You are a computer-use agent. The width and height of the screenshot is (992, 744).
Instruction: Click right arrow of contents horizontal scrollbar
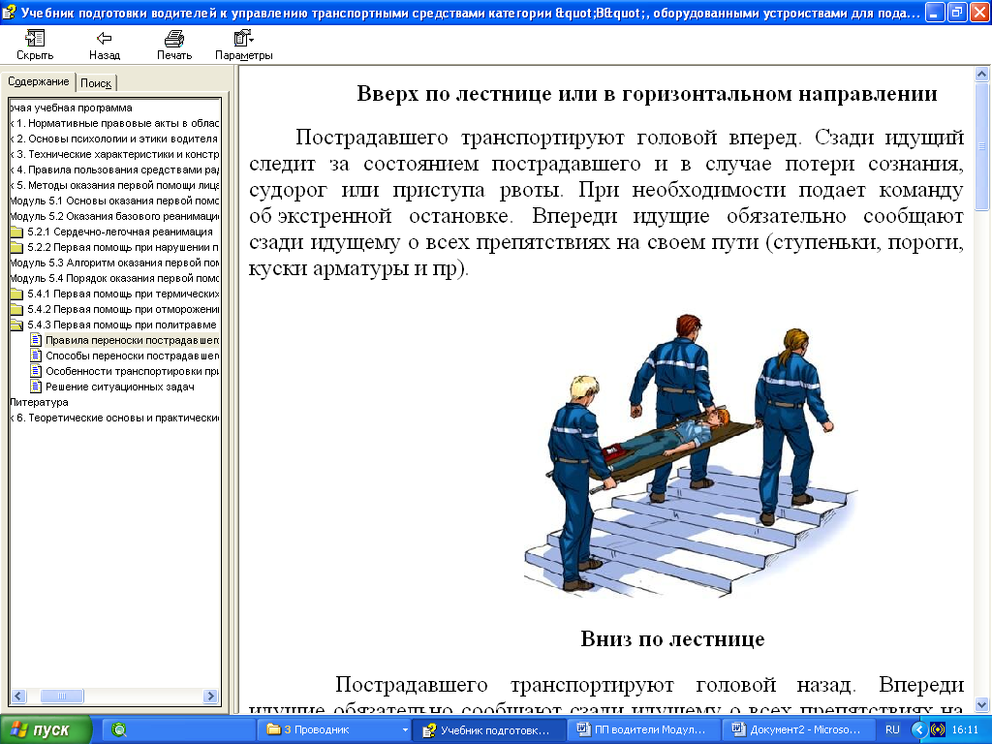coord(210,696)
